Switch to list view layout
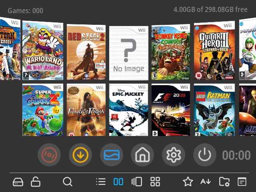The image size is (256, 192). [x=101, y=182]
